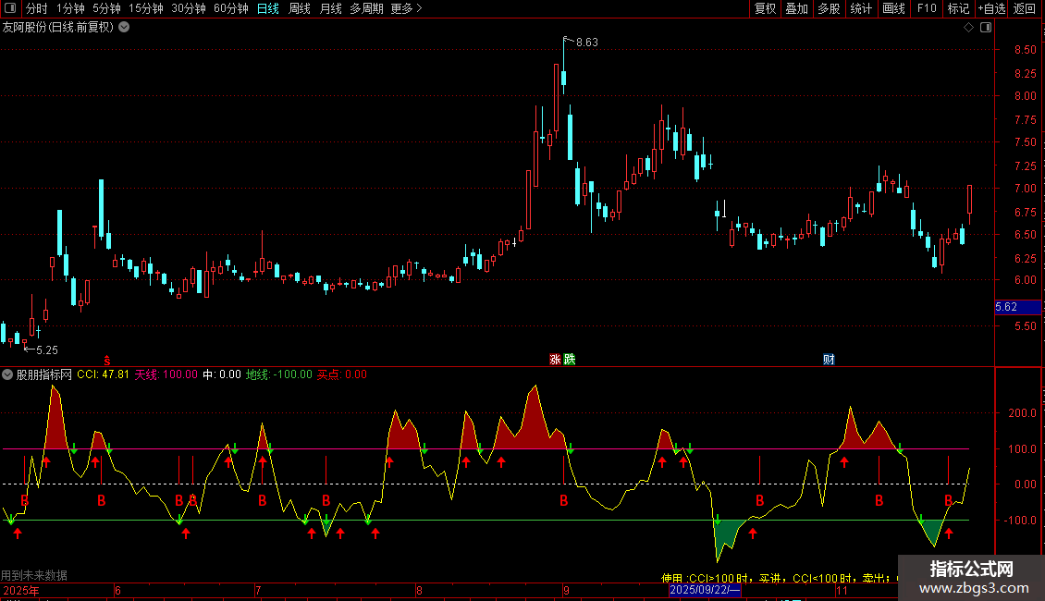Click the green 跌 marker icon
This screenshot has width=1045, height=601.
click(569, 359)
